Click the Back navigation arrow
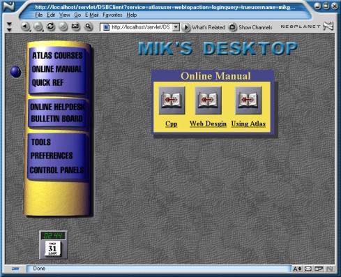 pyautogui.click(x=25, y=27)
